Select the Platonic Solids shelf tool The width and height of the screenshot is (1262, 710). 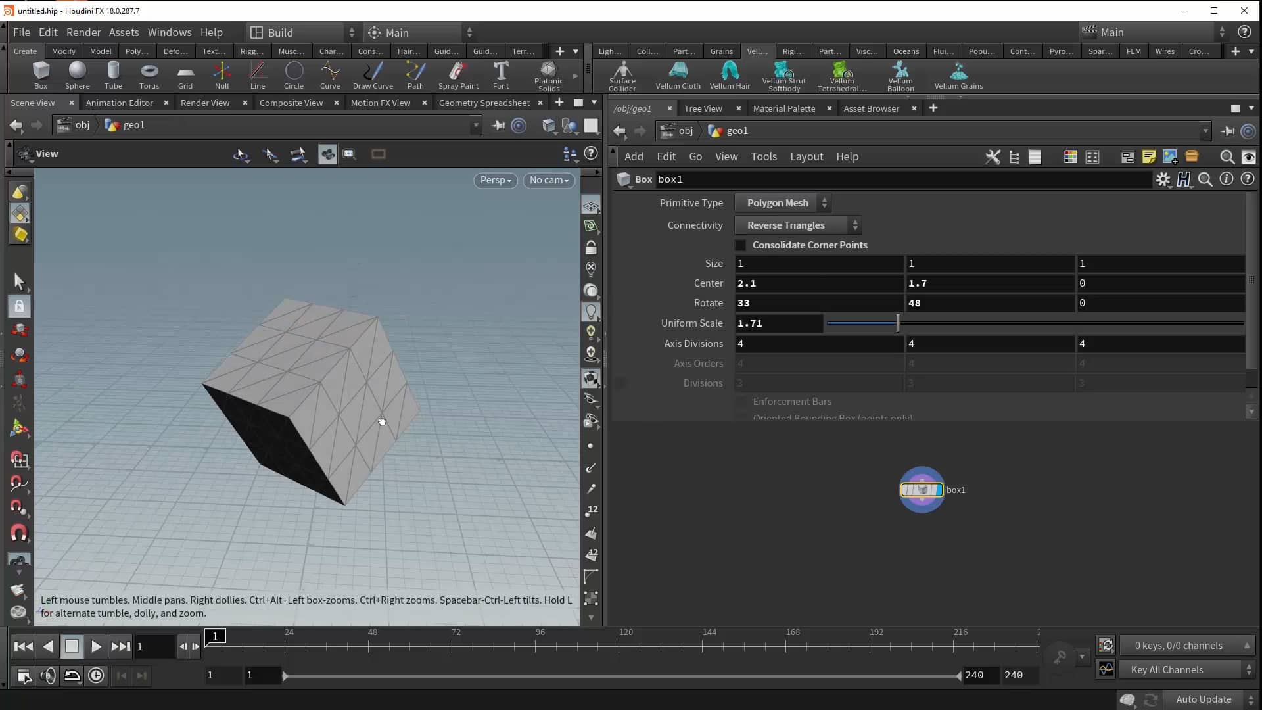[x=549, y=76]
